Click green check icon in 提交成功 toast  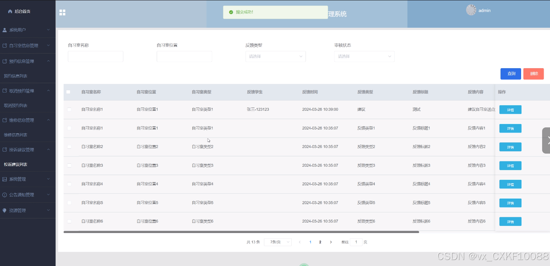231,12
